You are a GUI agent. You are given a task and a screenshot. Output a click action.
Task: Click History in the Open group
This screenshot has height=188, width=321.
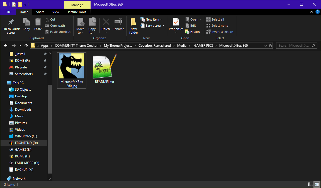(x=193, y=32)
